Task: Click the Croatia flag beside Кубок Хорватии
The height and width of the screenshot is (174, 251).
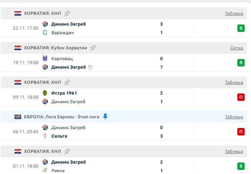Action: (18, 48)
